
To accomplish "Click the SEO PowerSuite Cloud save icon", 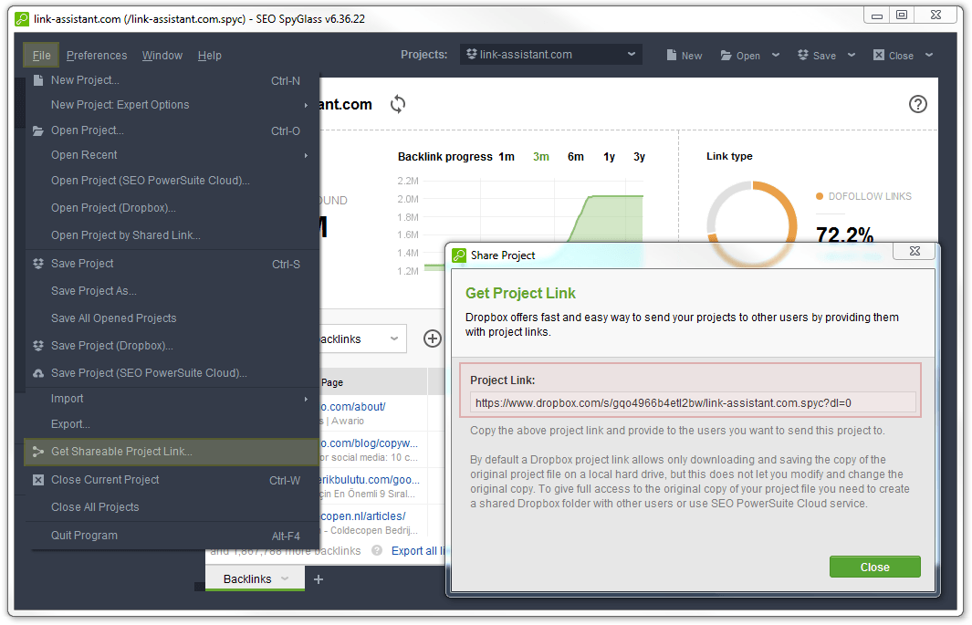I will 38,373.
